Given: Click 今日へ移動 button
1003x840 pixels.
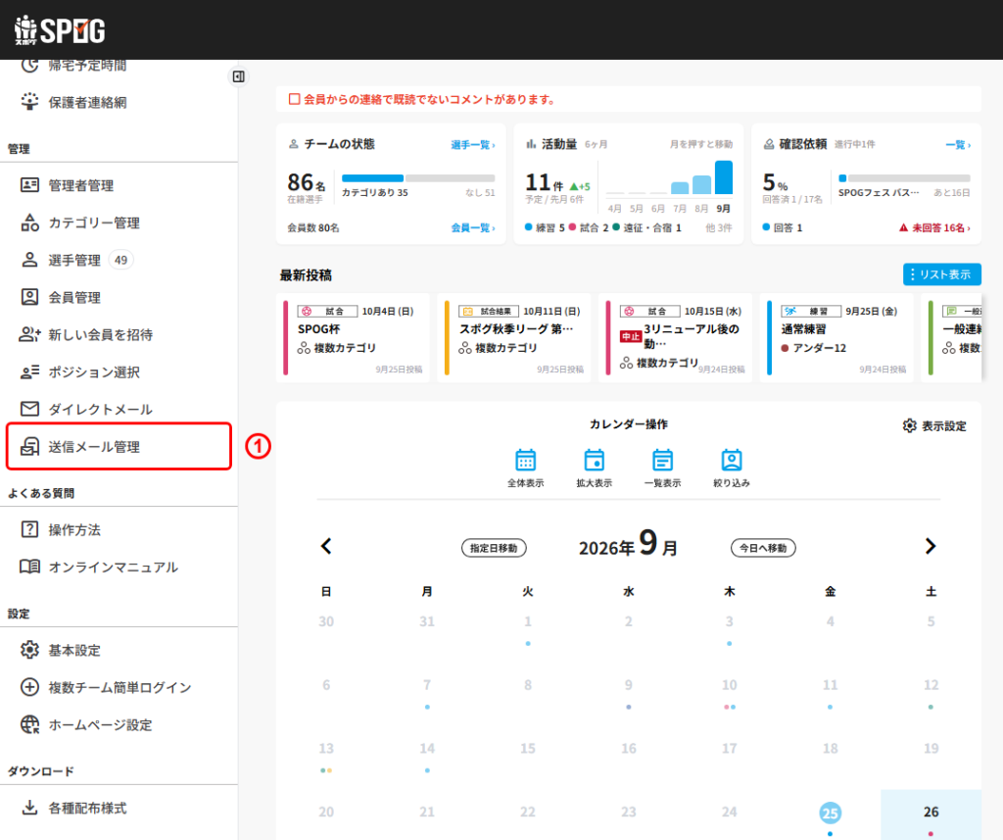Looking at the screenshot, I should coord(763,548).
